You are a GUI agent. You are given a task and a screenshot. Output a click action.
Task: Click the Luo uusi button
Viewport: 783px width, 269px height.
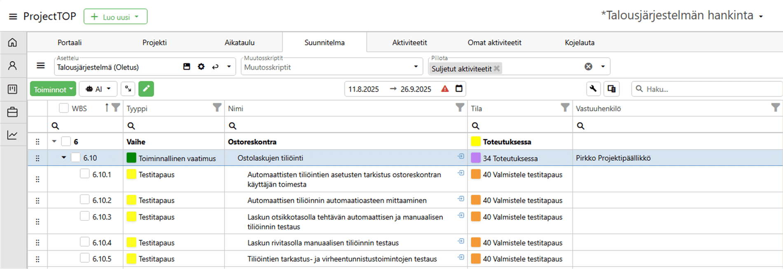pyautogui.click(x=115, y=17)
